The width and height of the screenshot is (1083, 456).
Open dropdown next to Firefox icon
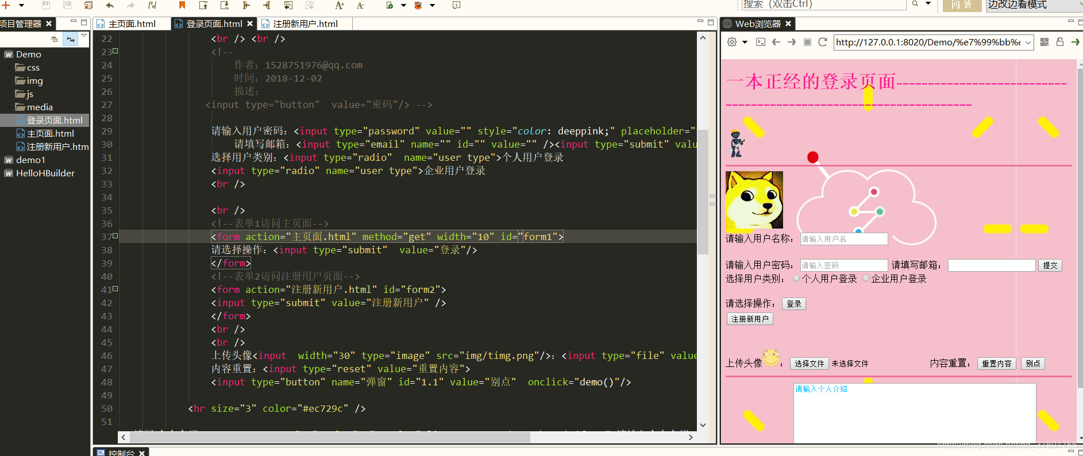point(433,5)
